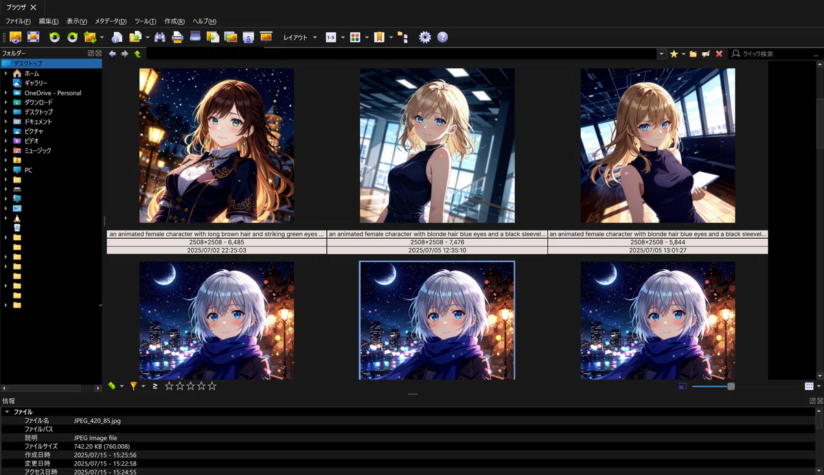Select the ブラウザ tab
This screenshot has width=824, height=475.
(x=16, y=7)
